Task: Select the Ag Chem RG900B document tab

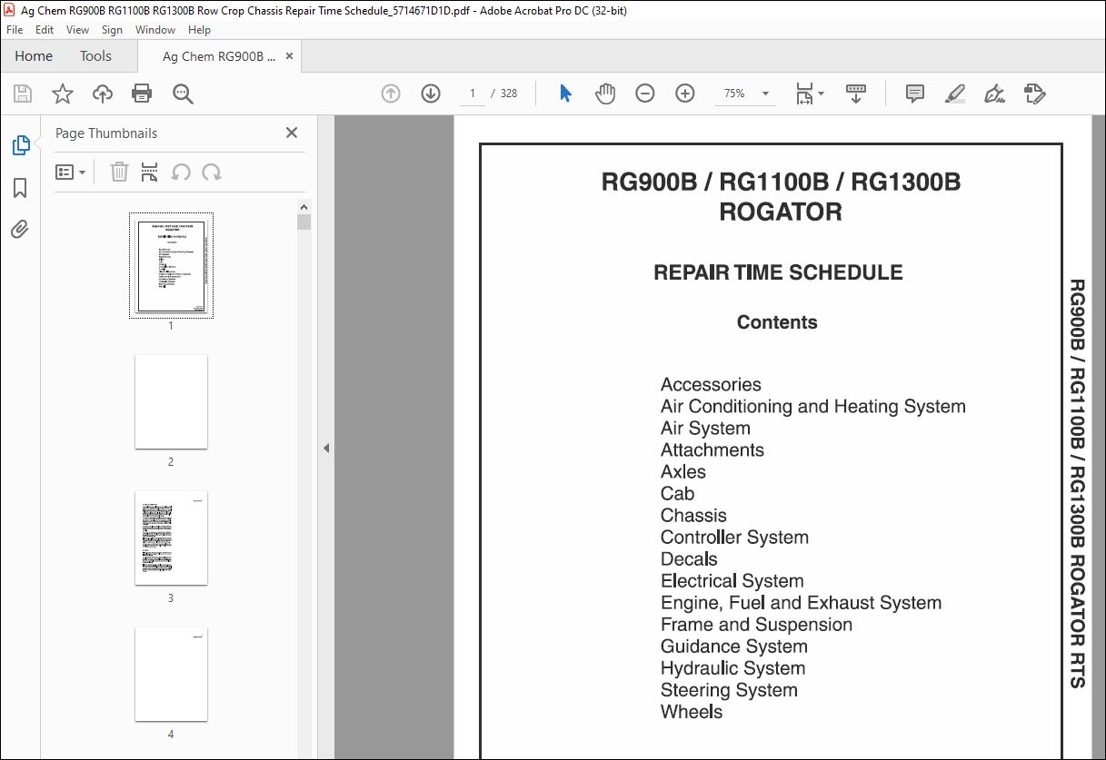Action: pyautogui.click(x=219, y=56)
